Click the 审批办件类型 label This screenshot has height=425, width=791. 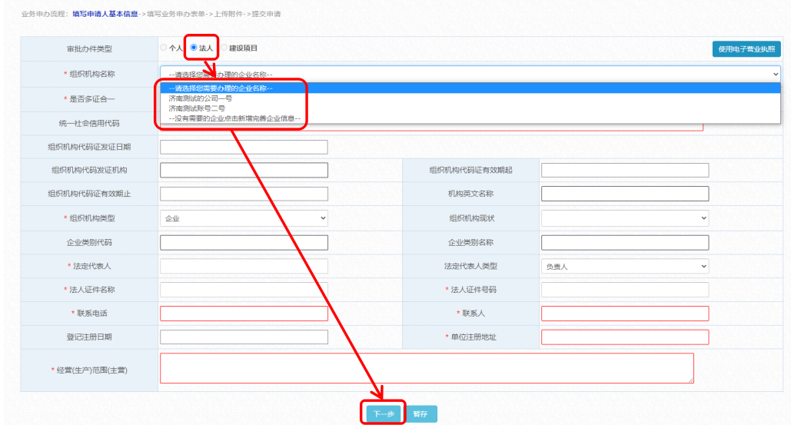(89, 49)
